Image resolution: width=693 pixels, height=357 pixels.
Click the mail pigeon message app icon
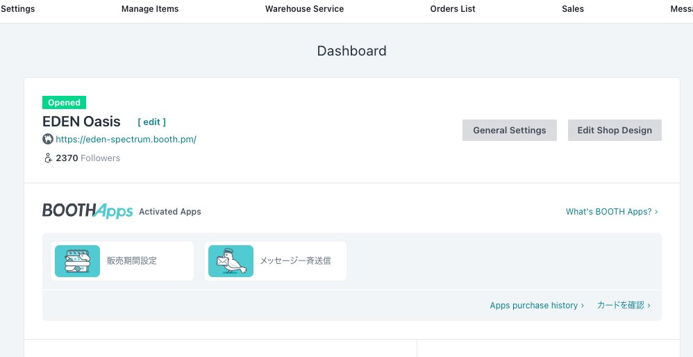(x=231, y=261)
